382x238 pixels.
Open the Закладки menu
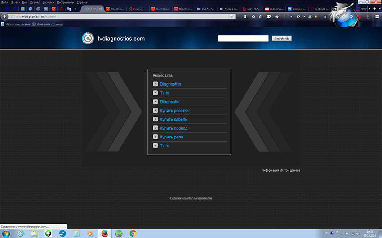click(48, 2)
